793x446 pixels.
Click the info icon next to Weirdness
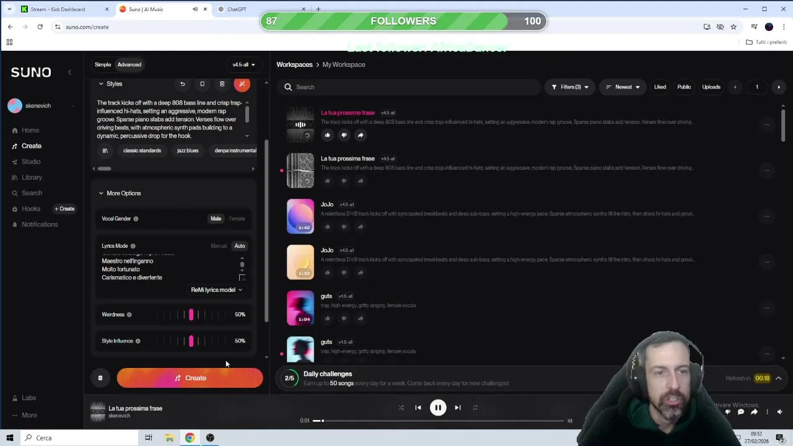pos(129,315)
